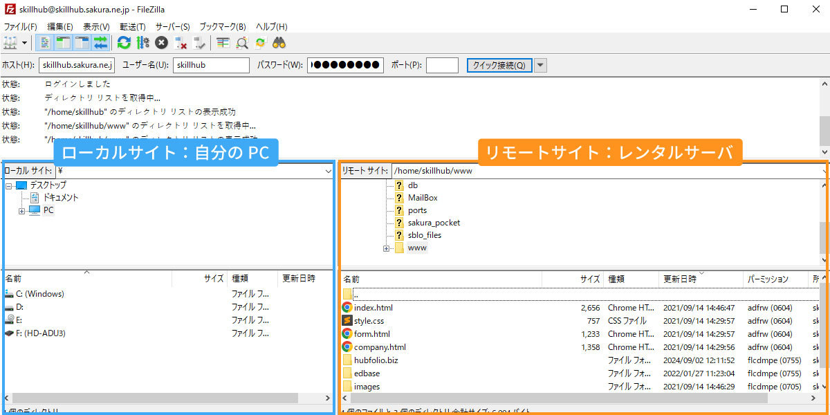Image resolution: width=830 pixels, height=415 pixels.
Task: Expand the www remote folder node
Action: [x=387, y=248]
